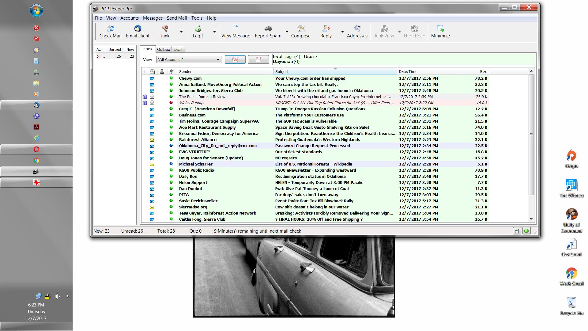Image resolution: width=588 pixels, height=331 pixels.
Task: Mark message as Junk via thumbs-down icon
Action: tap(165, 32)
